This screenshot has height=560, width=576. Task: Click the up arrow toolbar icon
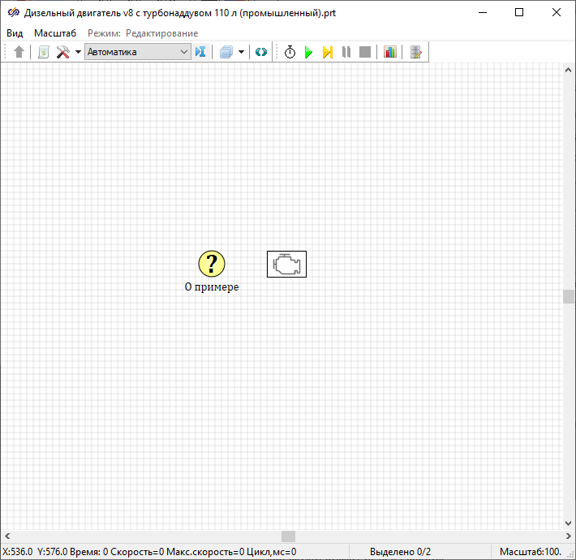19,52
